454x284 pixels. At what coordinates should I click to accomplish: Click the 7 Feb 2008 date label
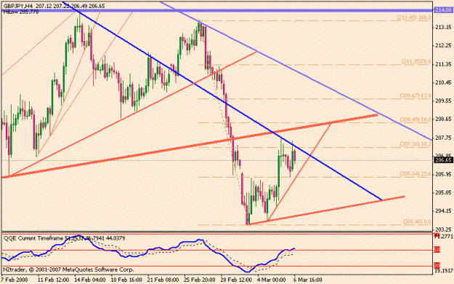coord(15,280)
